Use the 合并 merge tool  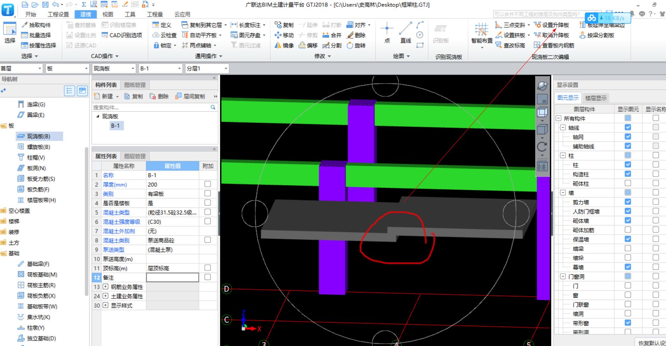(x=332, y=35)
